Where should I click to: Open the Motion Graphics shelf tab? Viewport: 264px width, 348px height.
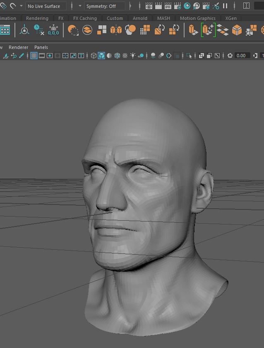pyautogui.click(x=197, y=18)
